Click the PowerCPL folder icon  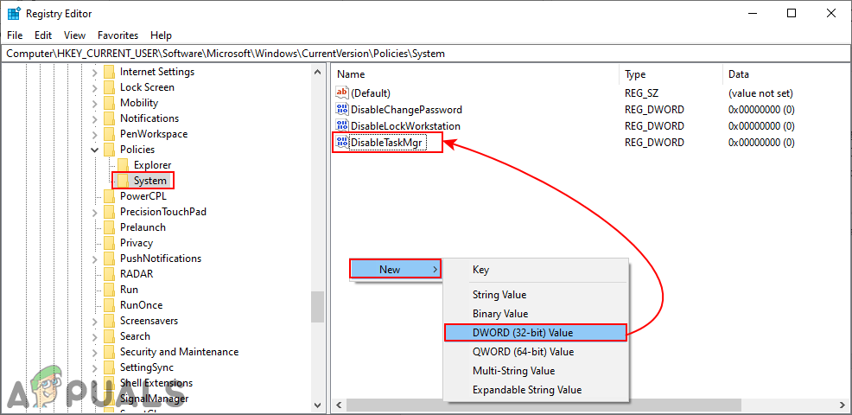coord(109,196)
